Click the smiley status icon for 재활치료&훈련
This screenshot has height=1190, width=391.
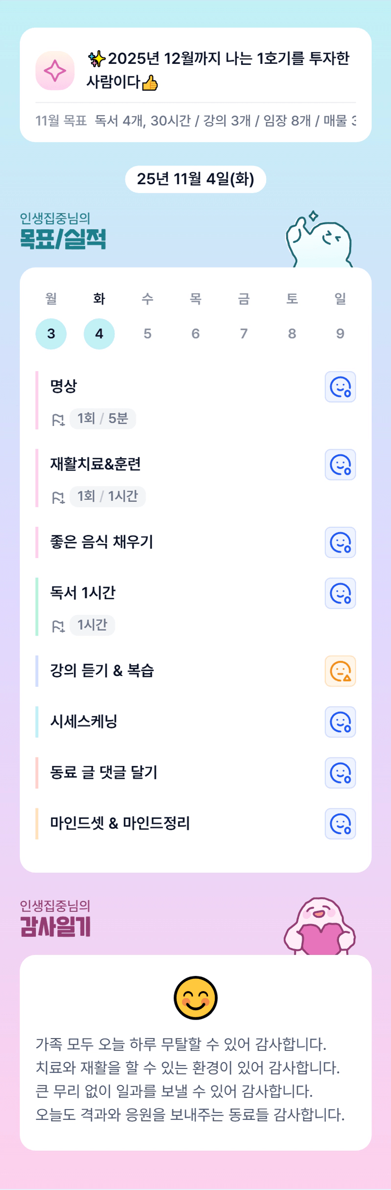pyautogui.click(x=340, y=464)
